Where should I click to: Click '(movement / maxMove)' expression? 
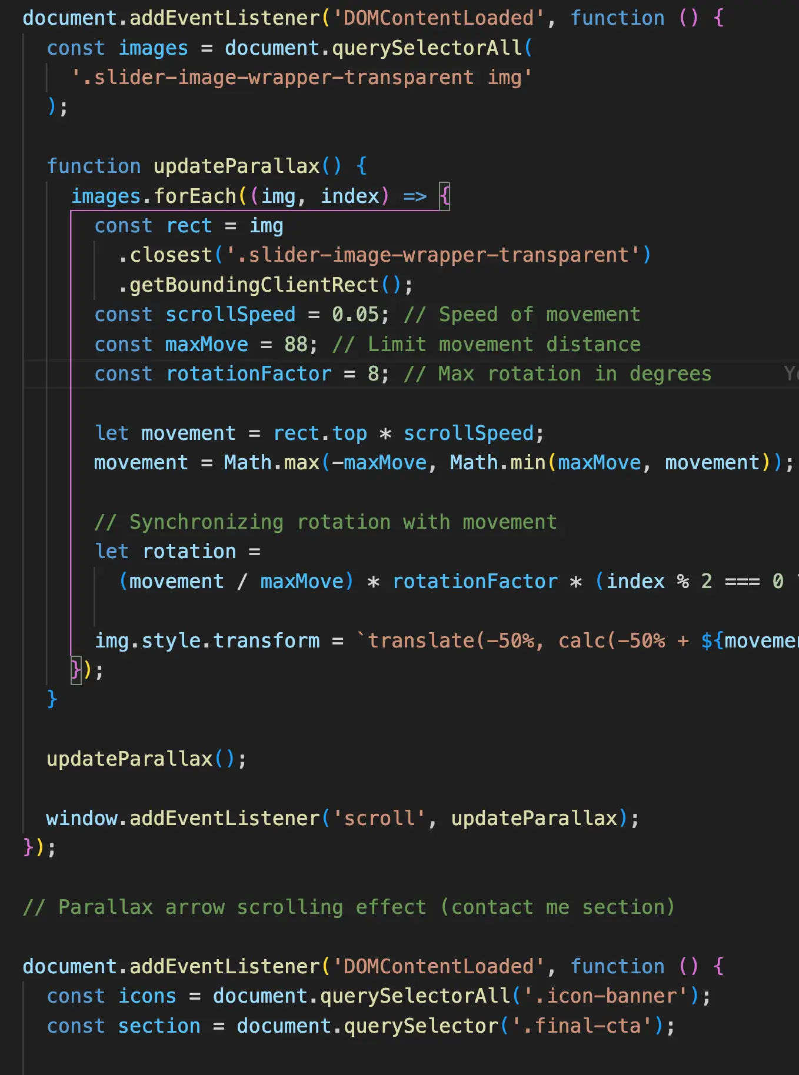pyautogui.click(x=237, y=582)
